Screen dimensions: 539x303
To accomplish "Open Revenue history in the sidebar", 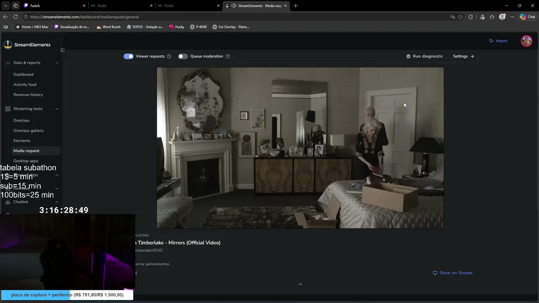I will 28,95.
